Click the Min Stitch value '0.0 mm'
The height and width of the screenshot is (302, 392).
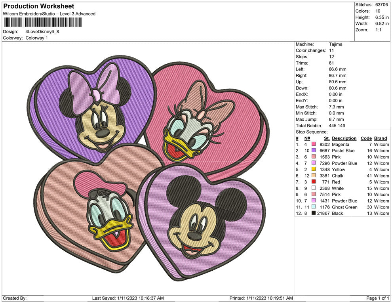[x=336, y=113]
